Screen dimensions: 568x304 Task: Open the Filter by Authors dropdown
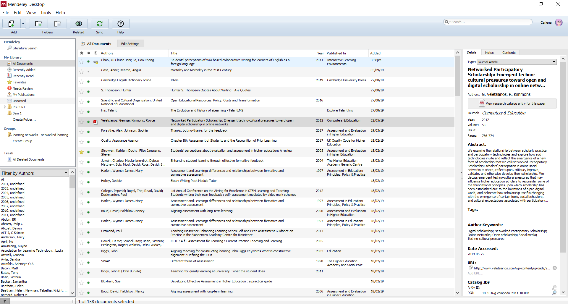tap(66, 173)
